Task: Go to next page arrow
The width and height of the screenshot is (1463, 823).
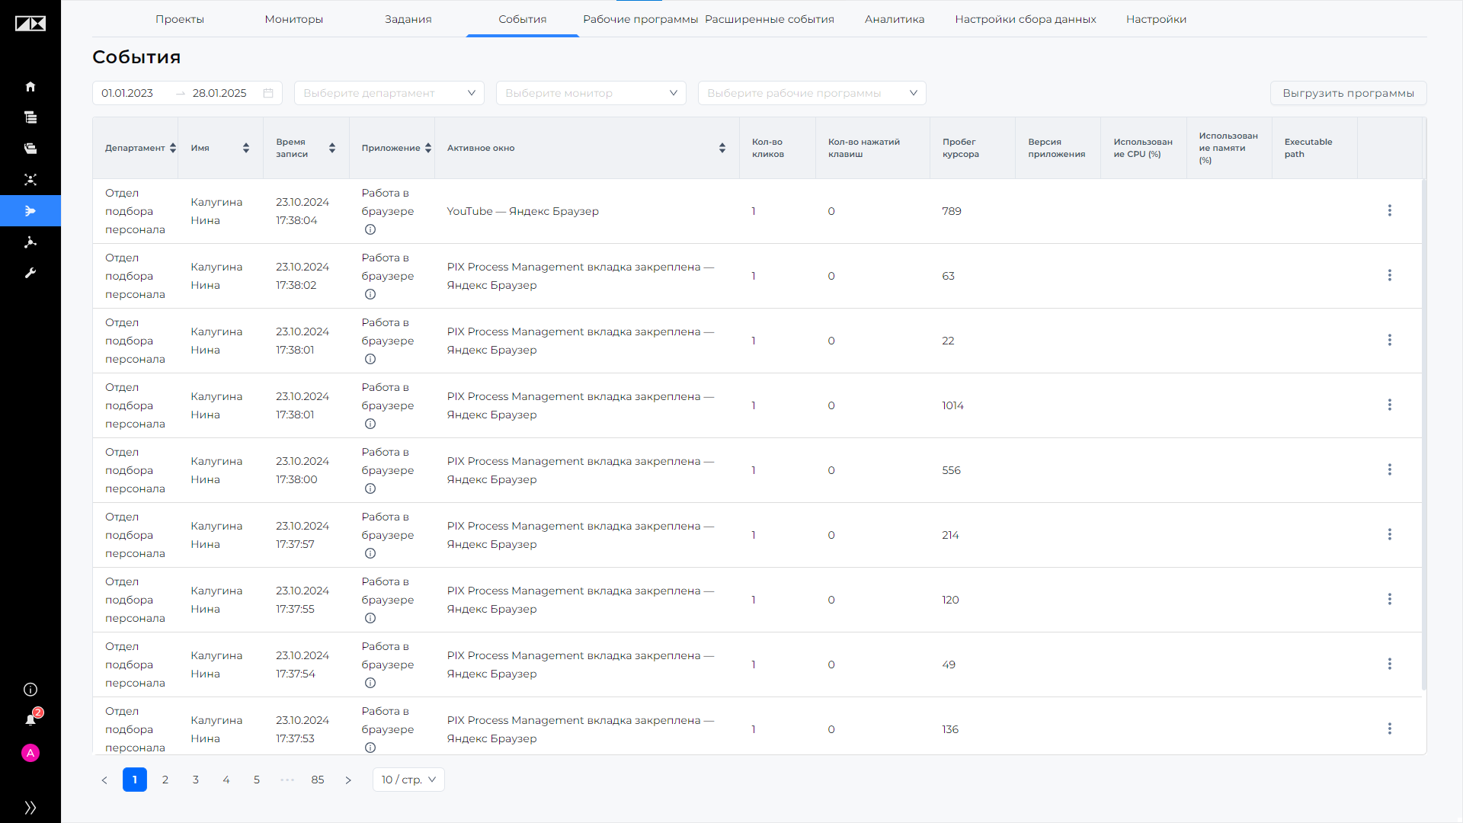Action: (348, 780)
